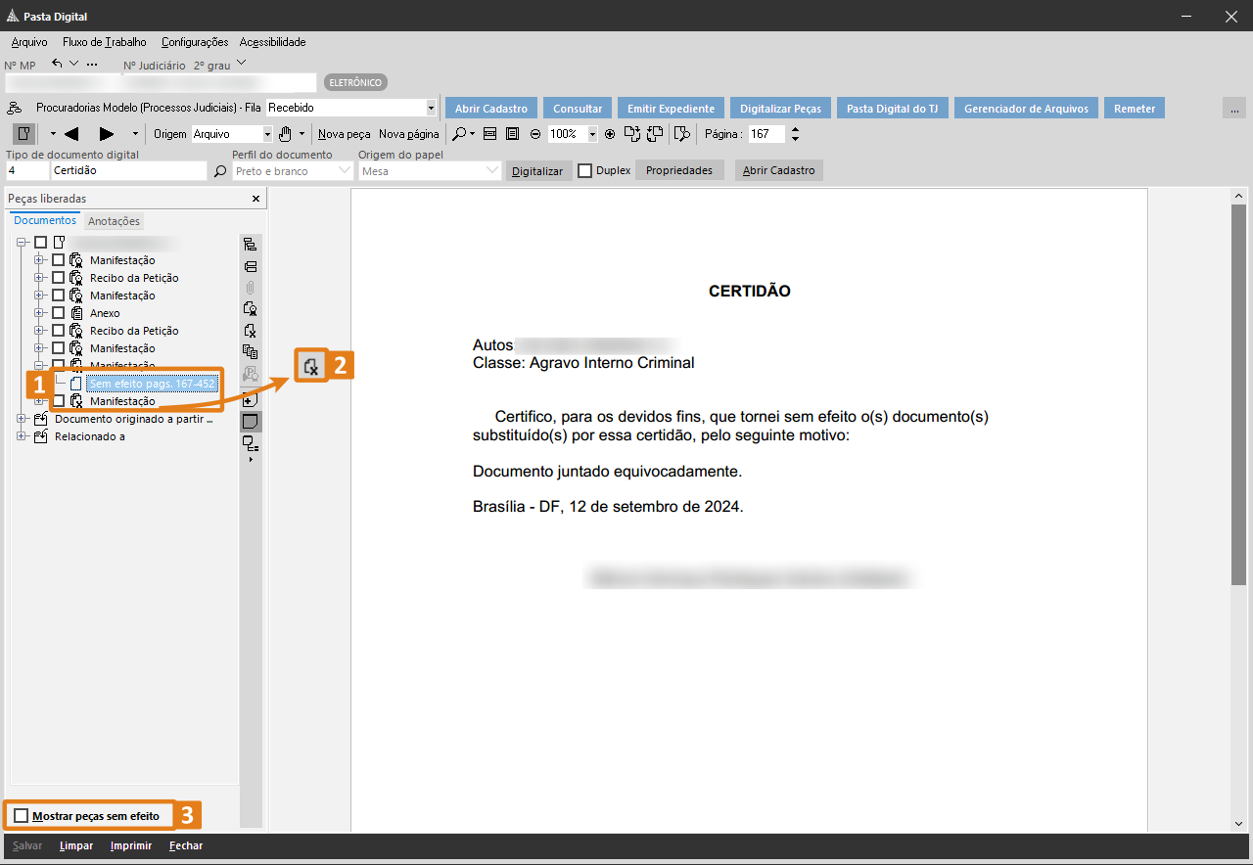Expand the Anexo tree node
This screenshot has height=865, width=1253.
(x=40, y=313)
